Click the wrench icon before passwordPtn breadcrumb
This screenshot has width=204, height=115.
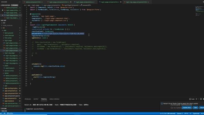(81, 5)
